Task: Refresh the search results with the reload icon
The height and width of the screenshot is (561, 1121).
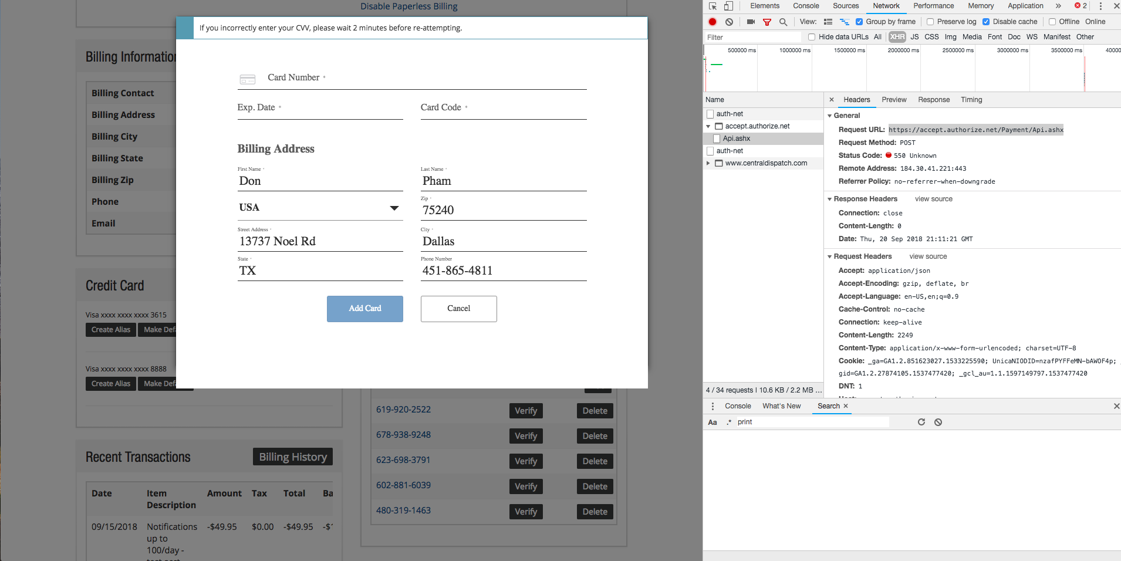Action: pos(920,422)
